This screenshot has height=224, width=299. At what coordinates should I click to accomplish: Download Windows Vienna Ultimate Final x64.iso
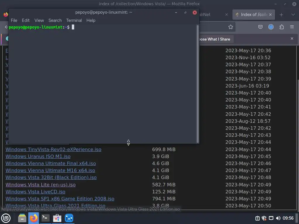point(51,163)
